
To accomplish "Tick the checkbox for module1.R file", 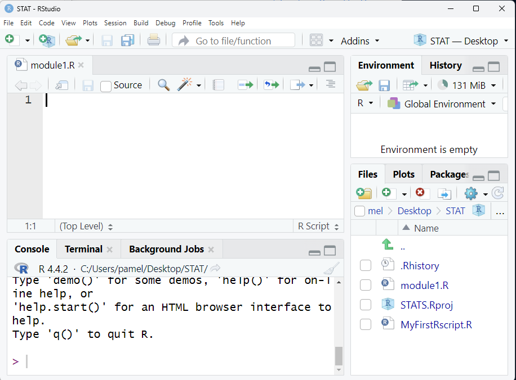I will 365,285.
